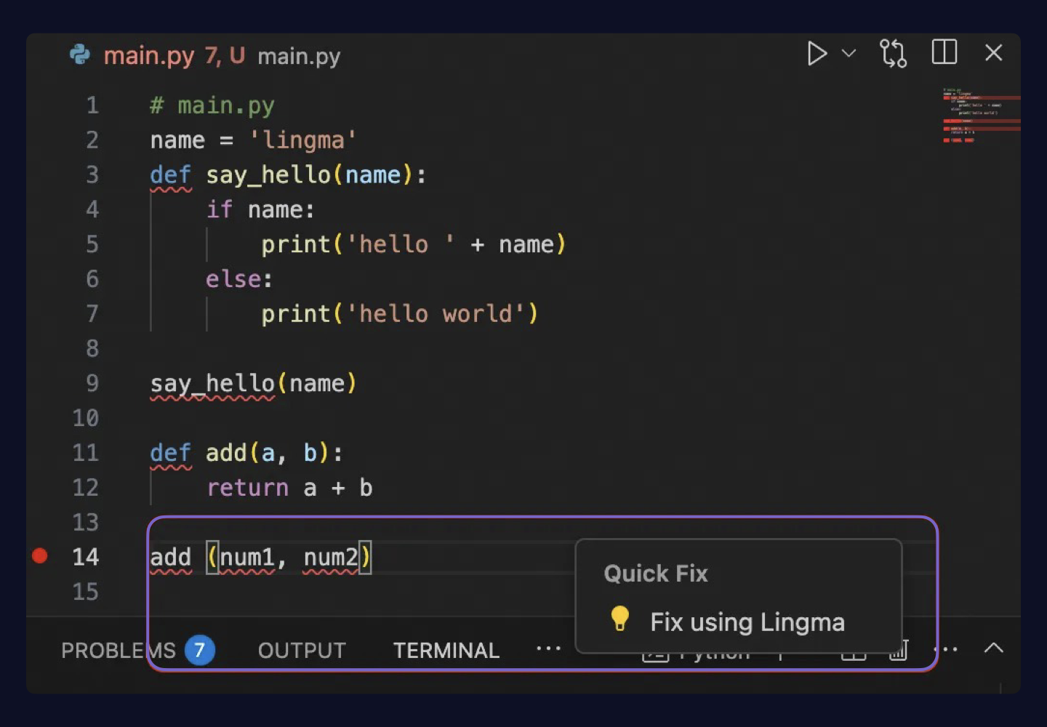Click line number 1 in the gutter
Image resolution: width=1047 pixels, height=727 pixels.
point(92,105)
